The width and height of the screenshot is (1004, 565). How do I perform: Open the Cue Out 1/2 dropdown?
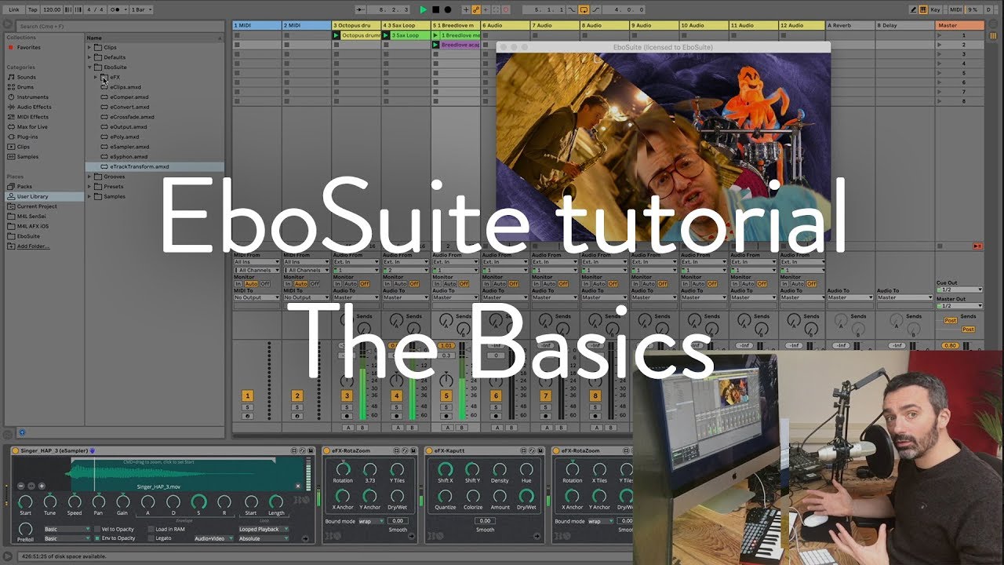click(959, 290)
